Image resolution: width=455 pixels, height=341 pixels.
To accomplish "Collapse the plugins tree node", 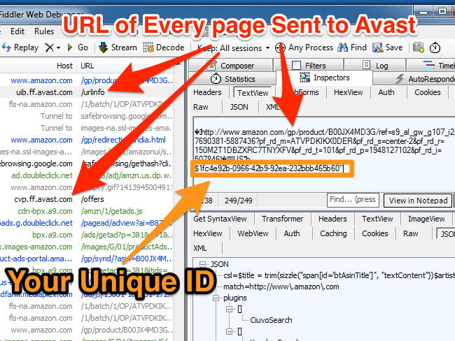I will [216, 298].
